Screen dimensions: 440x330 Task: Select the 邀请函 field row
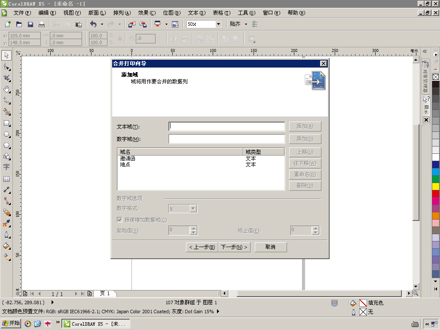pyautogui.click(x=201, y=159)
